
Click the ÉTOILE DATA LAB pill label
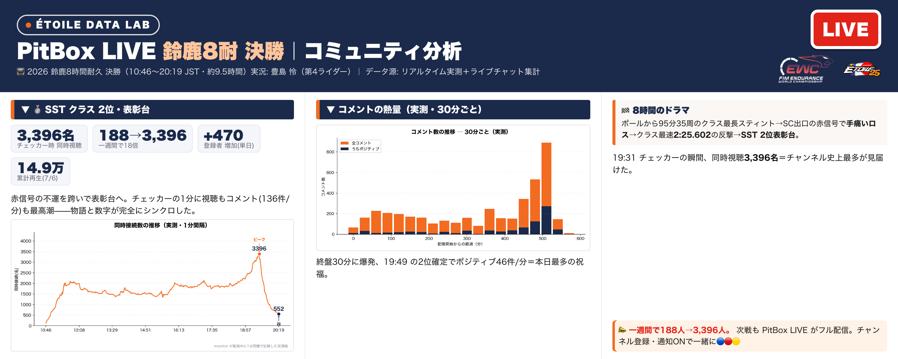tap(88, 25)
